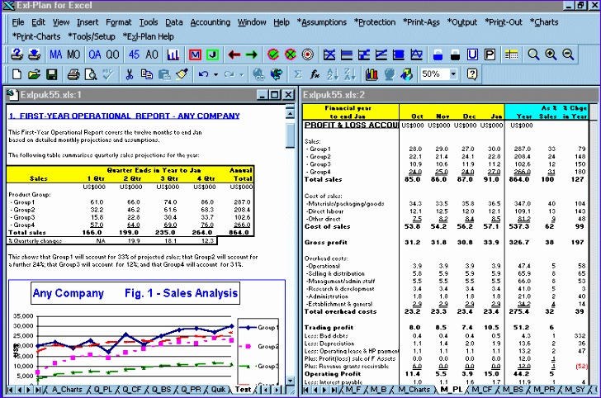Click the Cut scissors icon
This screenshot has width=601, height=398.
click(x=129, y=74)
